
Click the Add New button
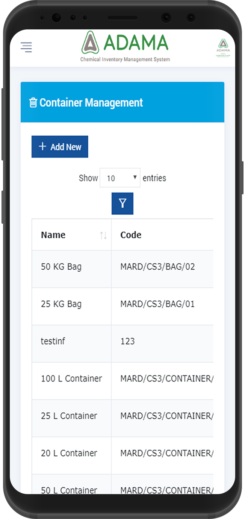tap(60, 147)
